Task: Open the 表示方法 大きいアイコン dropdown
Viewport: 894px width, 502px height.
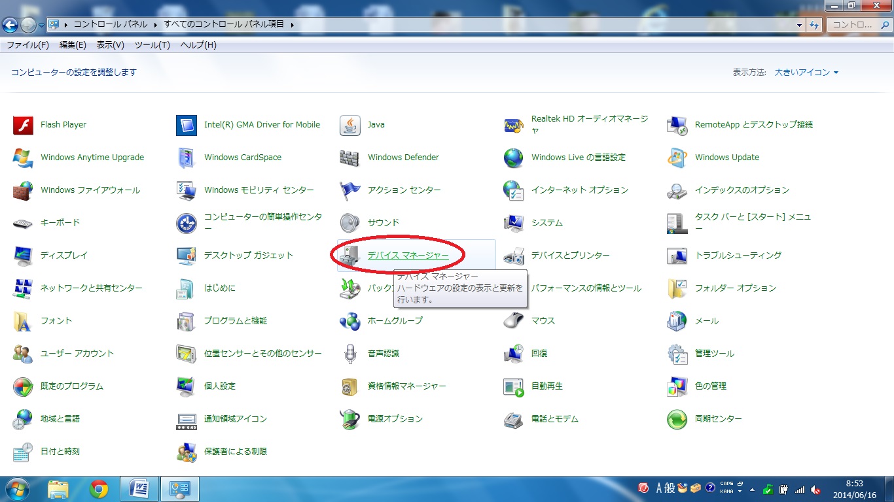Action: click(x=806, y=73)
